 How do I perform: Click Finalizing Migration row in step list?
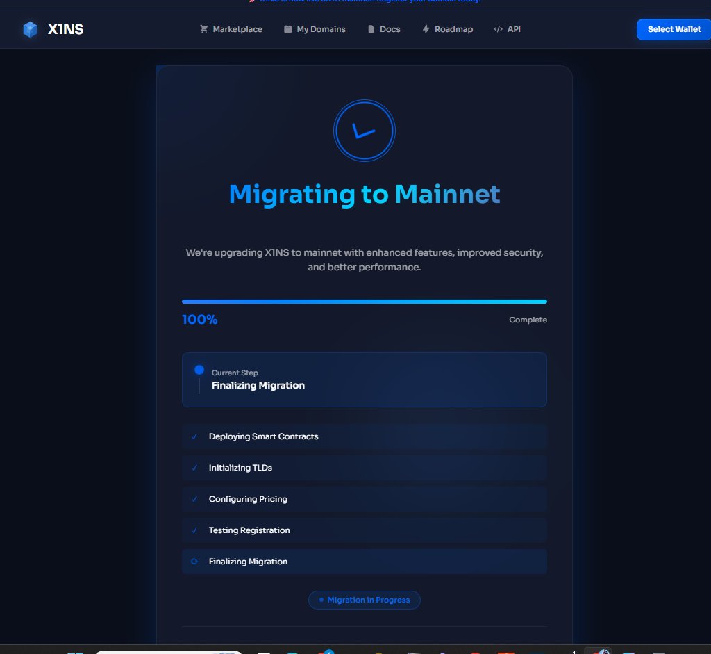click(364, 562)
